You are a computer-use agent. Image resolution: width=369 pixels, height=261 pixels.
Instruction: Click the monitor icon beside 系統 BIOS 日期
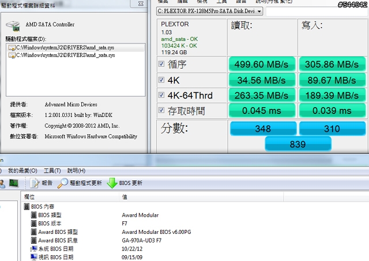pyautogui.click(x=34, y=249)
